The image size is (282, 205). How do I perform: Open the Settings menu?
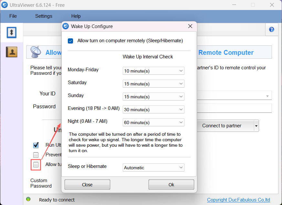44,16
